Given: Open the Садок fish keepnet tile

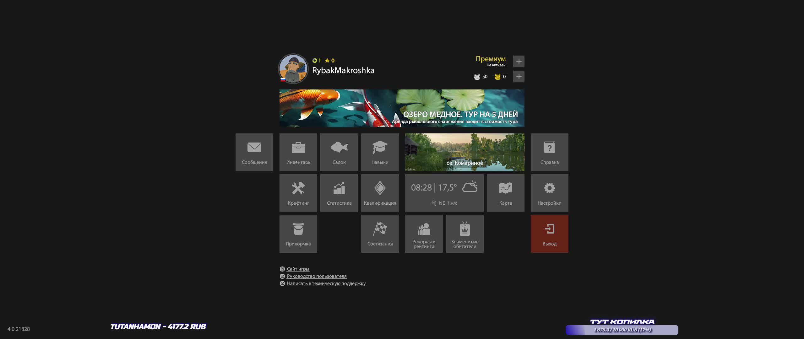Looking at the screenshot, I should (x=339, y=152).
